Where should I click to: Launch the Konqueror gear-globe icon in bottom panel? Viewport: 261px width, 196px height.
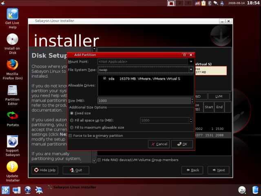(39, 190)
